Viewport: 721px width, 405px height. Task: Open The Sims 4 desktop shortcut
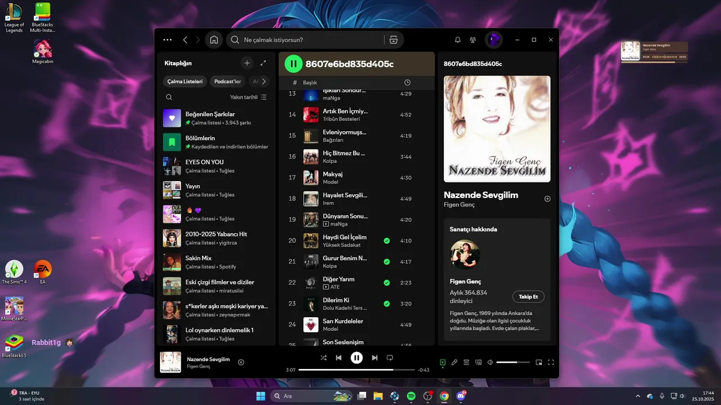point(14,272)
